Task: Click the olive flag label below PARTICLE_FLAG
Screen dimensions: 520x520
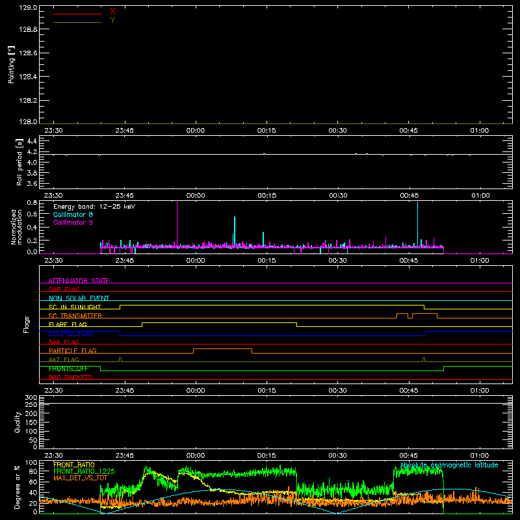Action: click(64, 359)
